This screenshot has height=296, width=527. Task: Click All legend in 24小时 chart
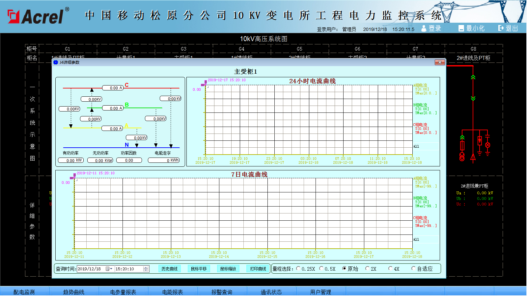pos(416,147)
